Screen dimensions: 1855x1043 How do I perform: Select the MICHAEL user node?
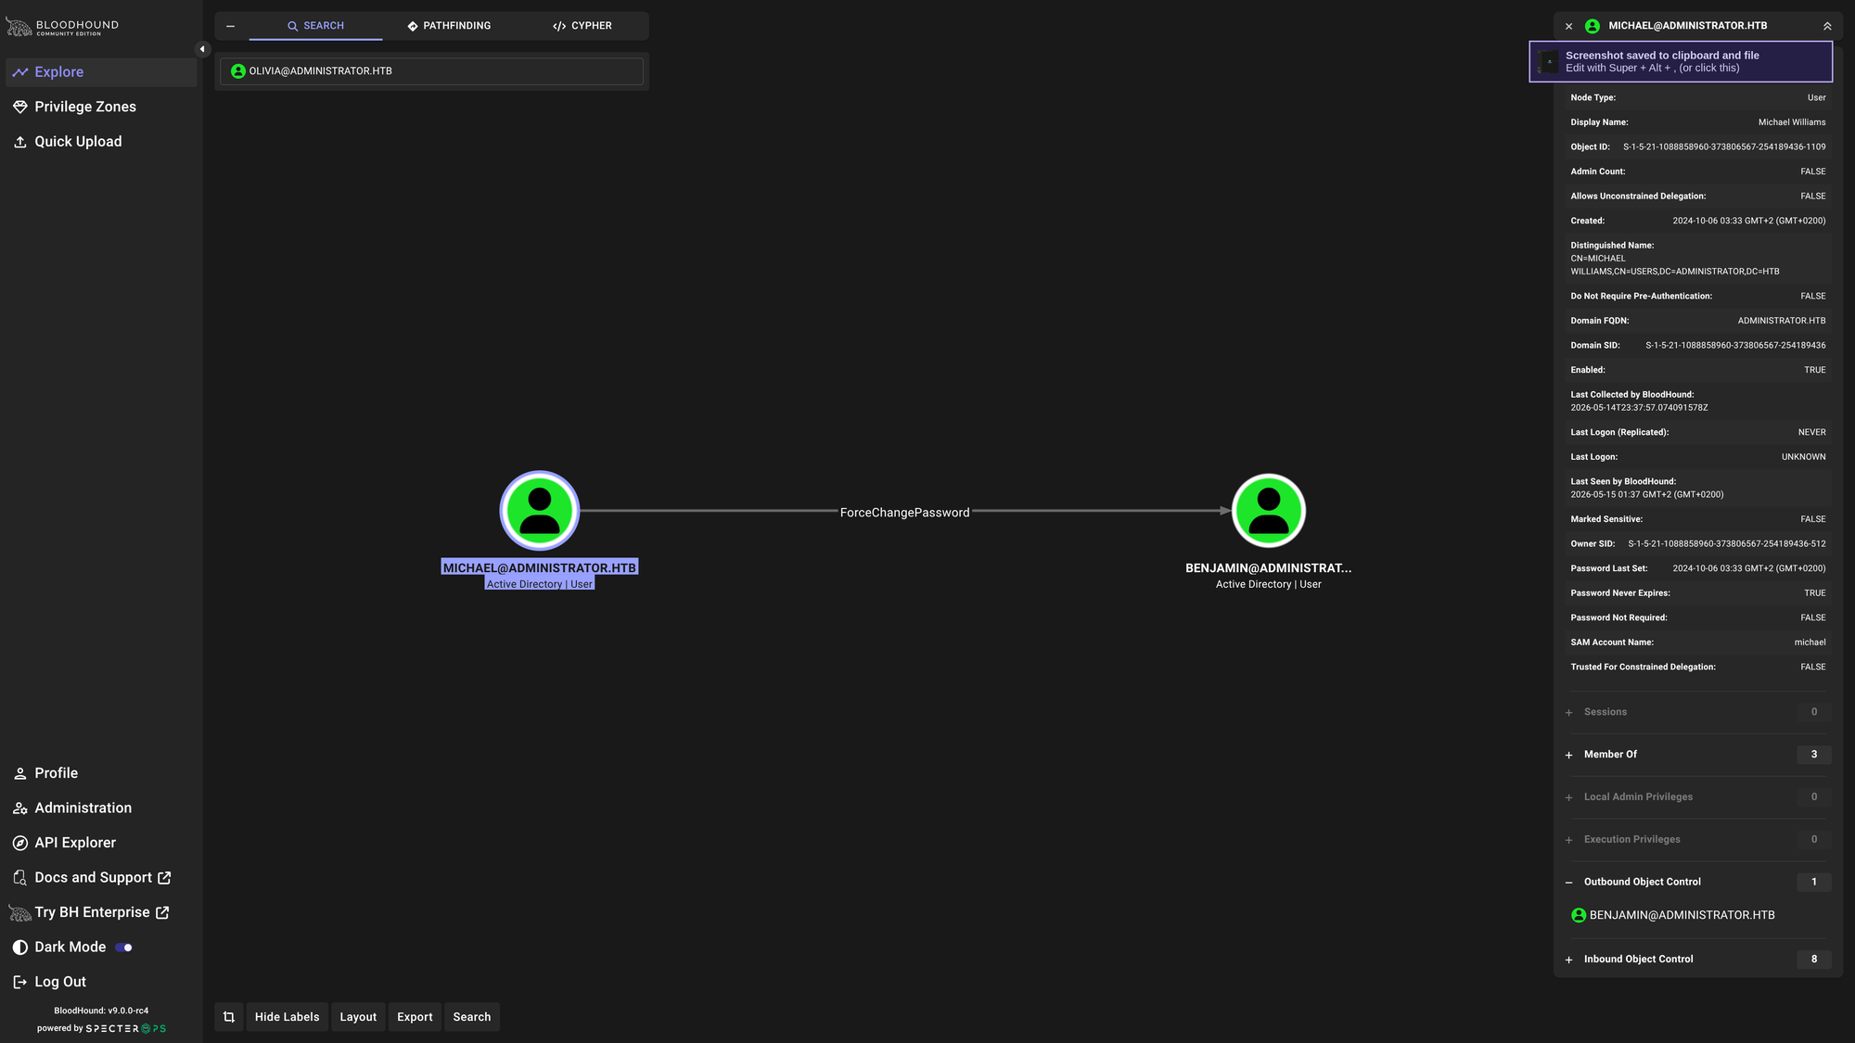tap(540, 511)
